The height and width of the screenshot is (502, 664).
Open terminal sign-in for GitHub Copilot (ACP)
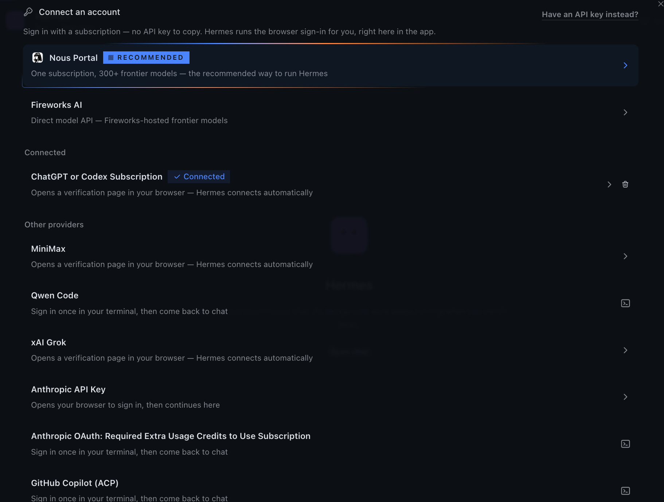coord(625,491)
